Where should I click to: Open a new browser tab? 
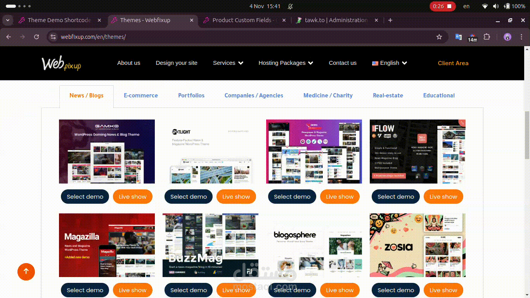[x=390, y=20]
